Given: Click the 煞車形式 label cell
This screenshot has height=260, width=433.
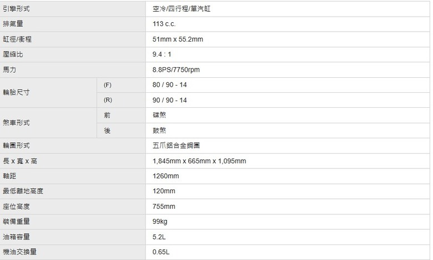Looking at the screenshot, I should point(48,123).
